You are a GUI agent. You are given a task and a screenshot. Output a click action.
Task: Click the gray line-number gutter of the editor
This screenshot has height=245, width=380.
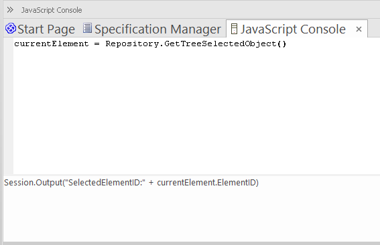coord(8,106)
